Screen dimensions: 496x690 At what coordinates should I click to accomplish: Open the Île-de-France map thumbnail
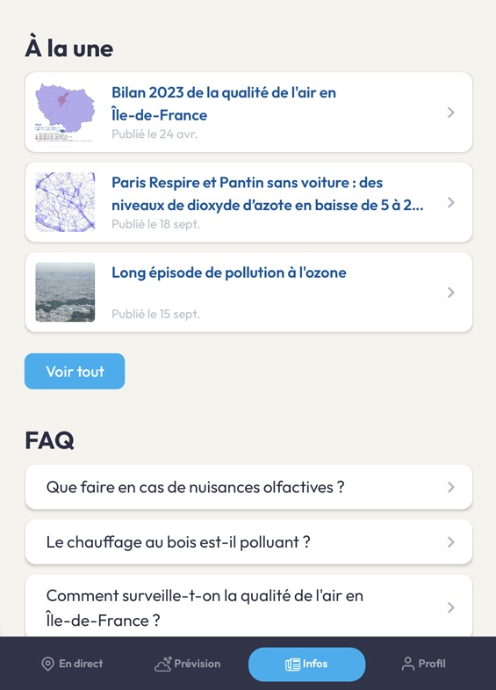tap(65, 113)
